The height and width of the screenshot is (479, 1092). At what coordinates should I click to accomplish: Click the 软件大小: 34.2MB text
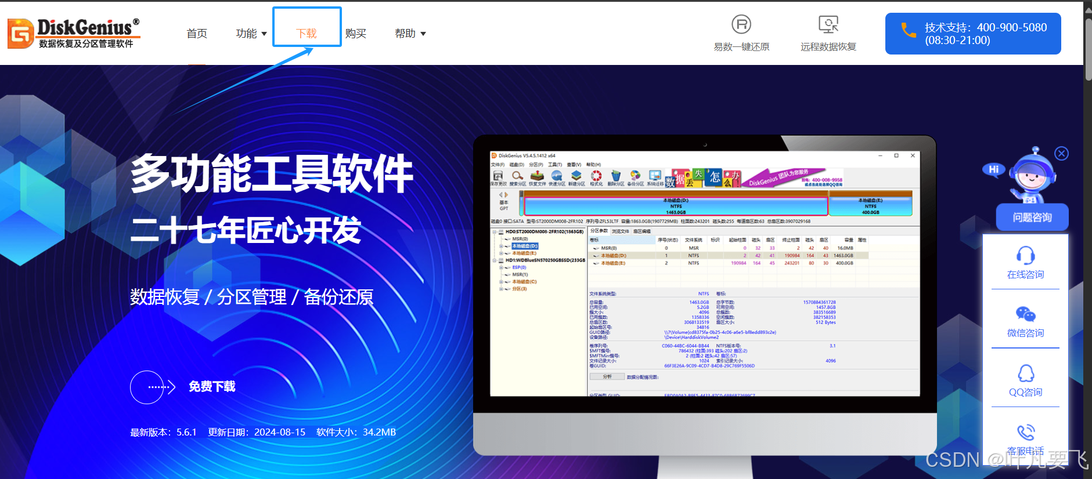point(356,432)
